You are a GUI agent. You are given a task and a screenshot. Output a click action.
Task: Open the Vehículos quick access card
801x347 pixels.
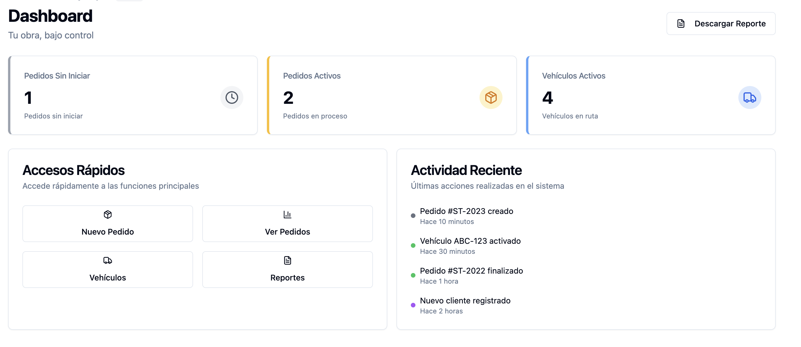click(x=107, y=269)
